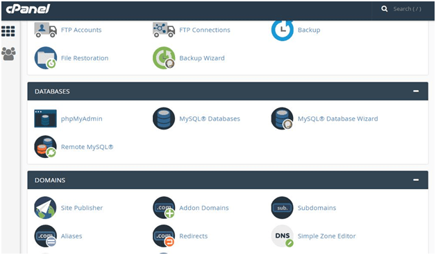
Task: Click the MySQL Databases icon
Action: (164, 118)
